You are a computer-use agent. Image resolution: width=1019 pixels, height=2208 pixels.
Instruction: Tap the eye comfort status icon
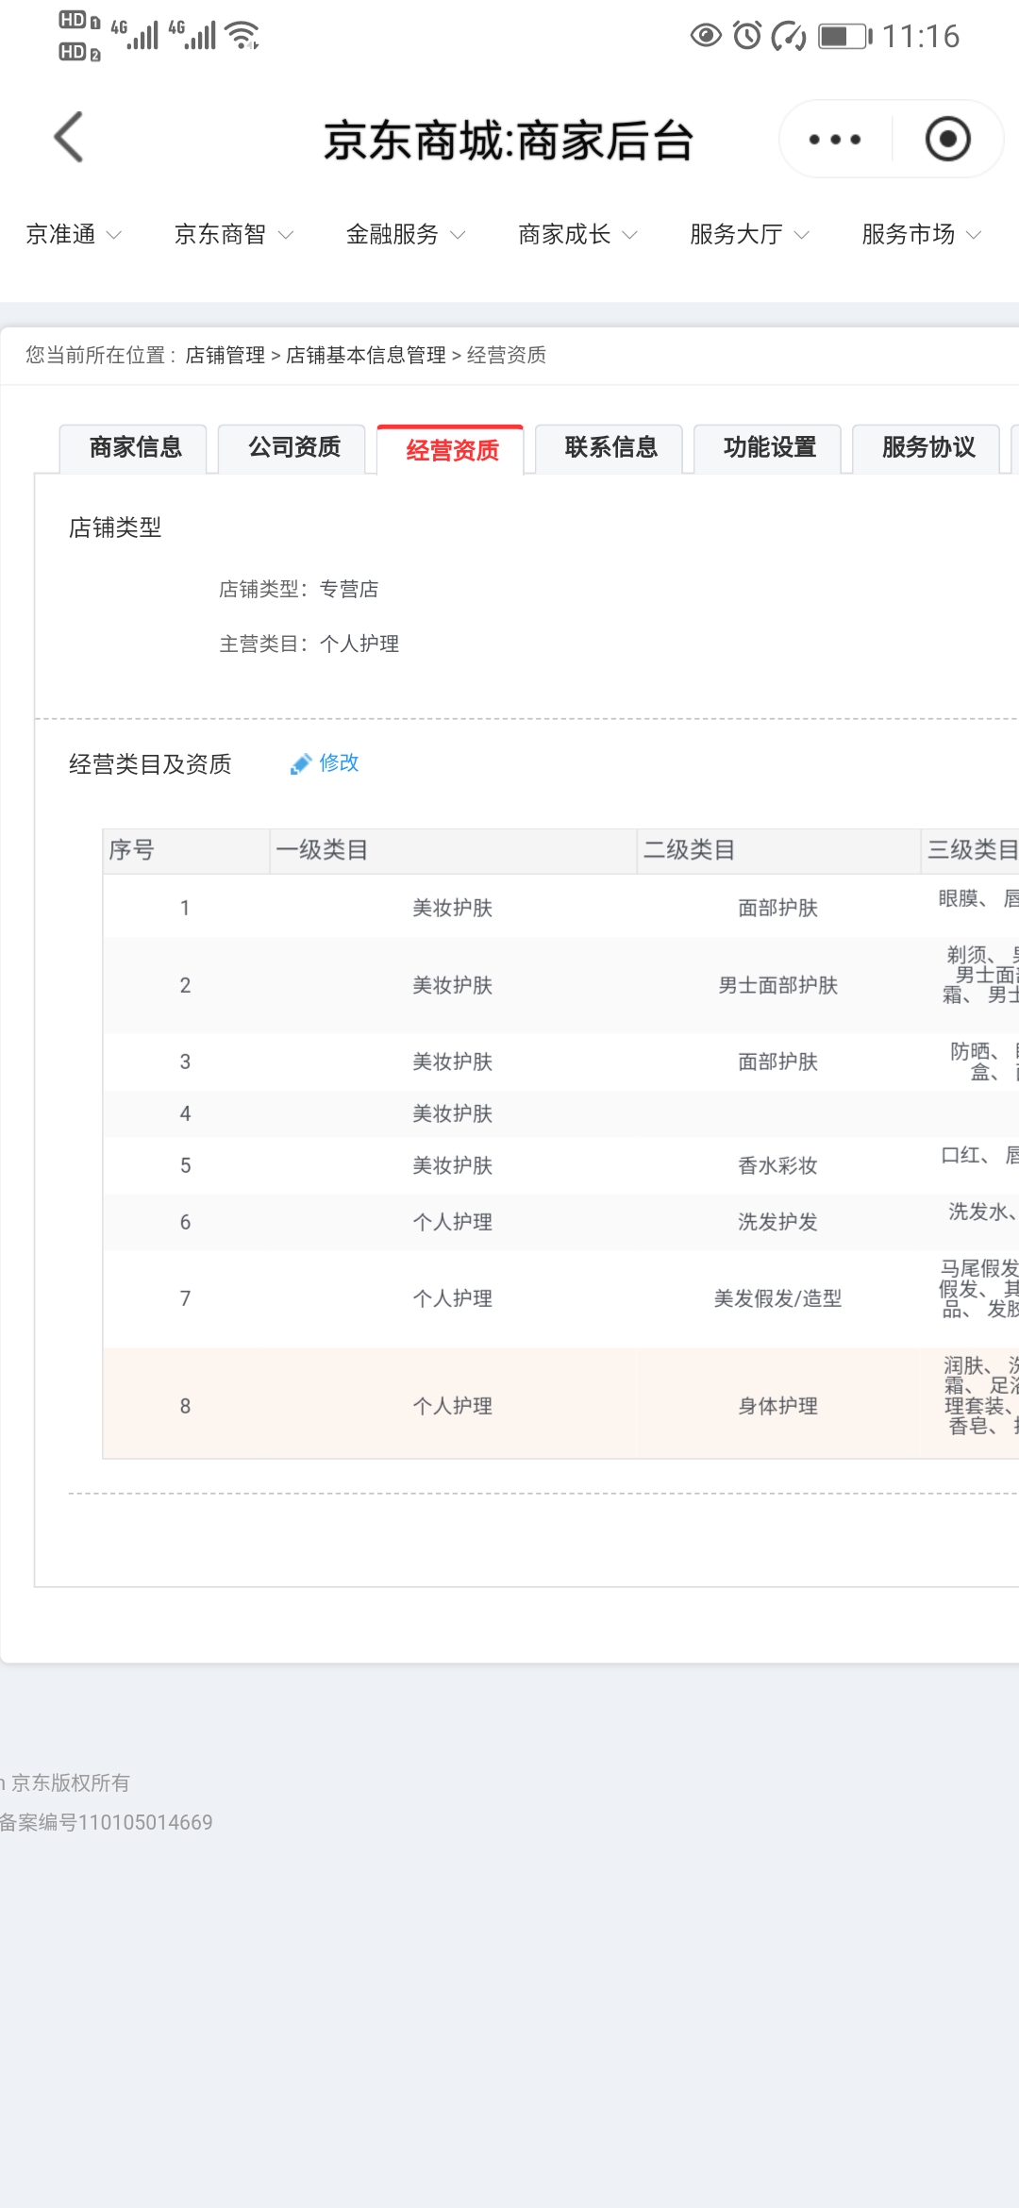pyautogui.click(x=706, y=36)
